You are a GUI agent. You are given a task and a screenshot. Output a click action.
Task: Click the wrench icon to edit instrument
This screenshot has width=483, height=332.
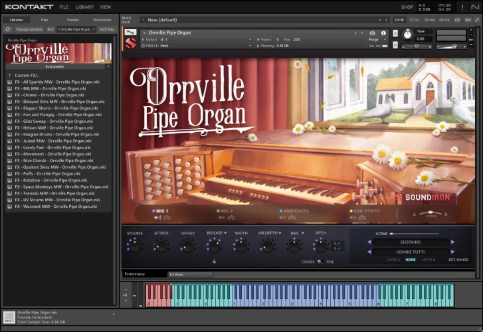click(x=130, y=33)
